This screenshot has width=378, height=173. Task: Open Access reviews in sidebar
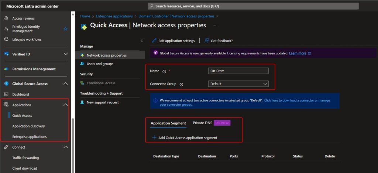pos(23,18)
